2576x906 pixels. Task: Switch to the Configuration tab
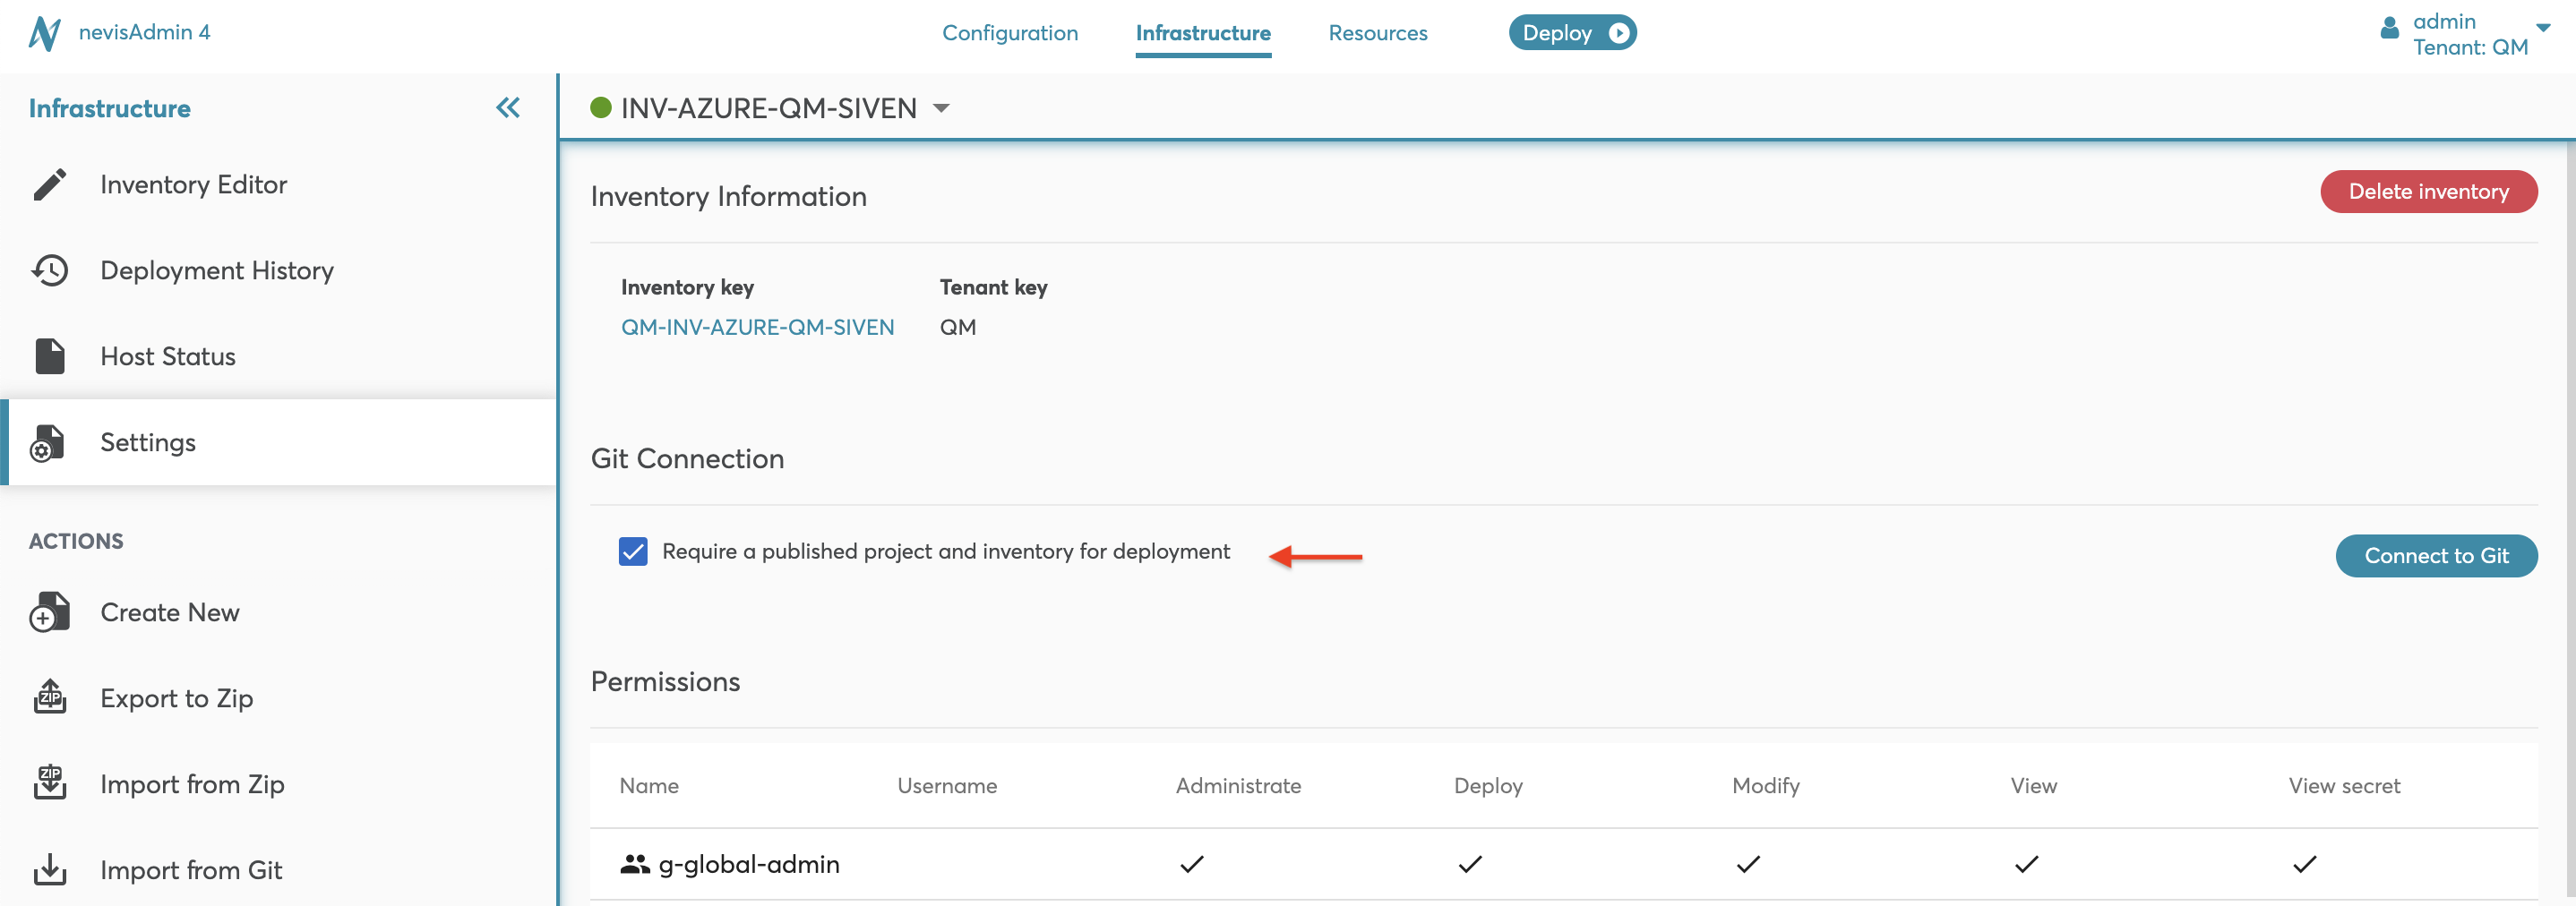1010,33
